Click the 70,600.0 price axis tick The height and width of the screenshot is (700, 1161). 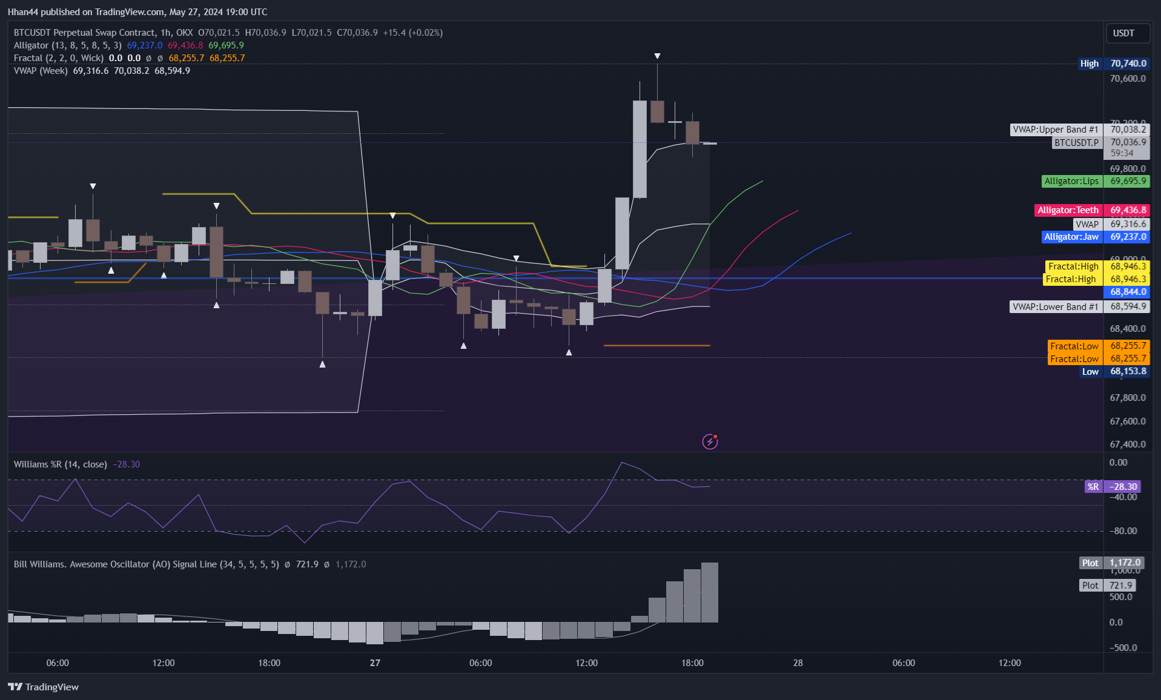[x=1127, y=79]
